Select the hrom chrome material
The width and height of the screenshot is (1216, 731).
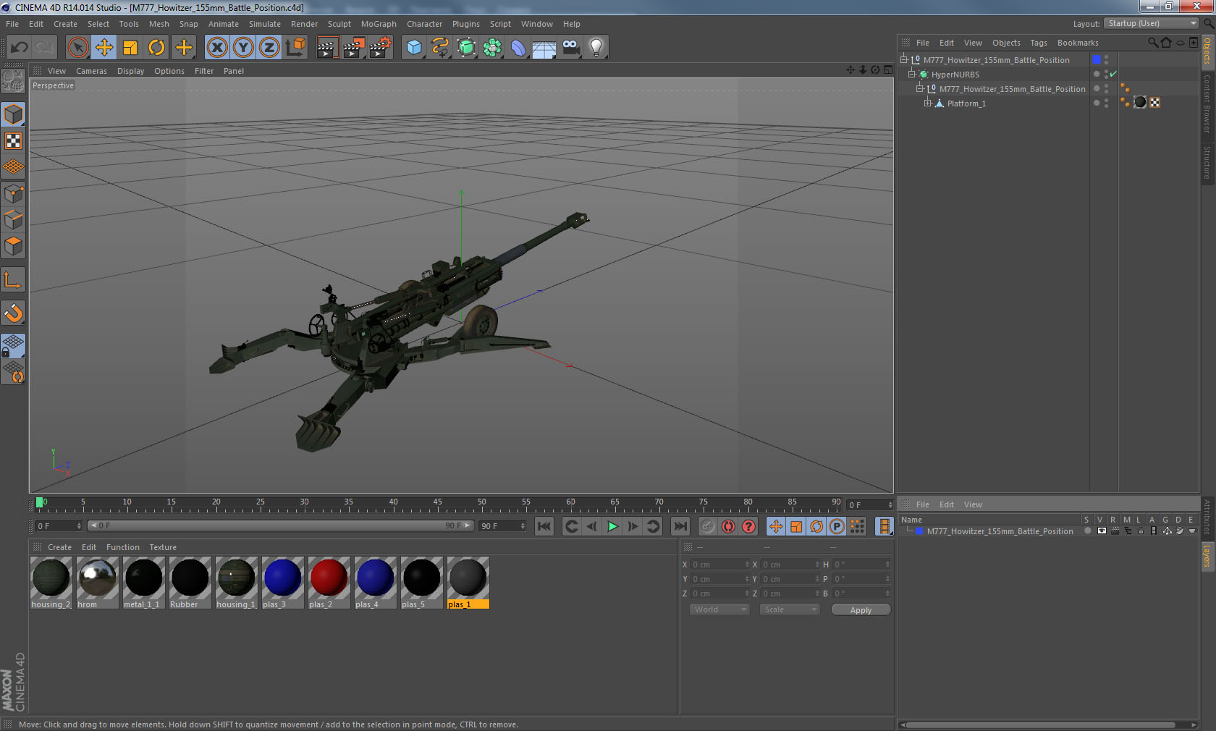97,583
